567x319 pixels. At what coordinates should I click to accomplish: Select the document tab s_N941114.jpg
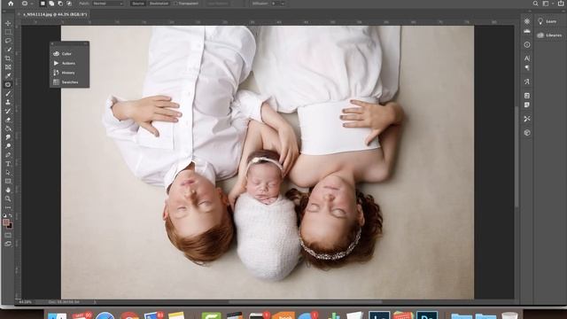click(55, 14)
